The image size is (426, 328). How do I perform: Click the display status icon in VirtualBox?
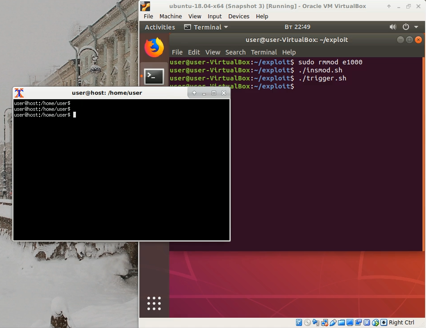pyautogui.click(x=350, y=323)
